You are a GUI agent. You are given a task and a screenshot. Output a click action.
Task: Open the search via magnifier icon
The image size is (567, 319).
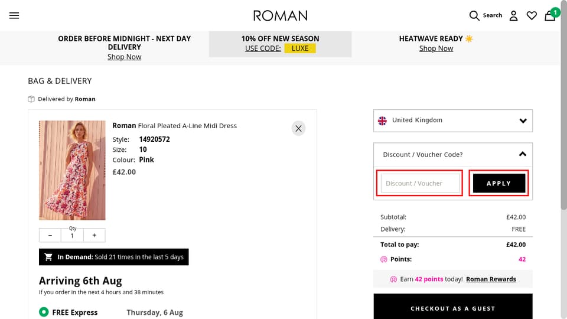[x=474, y=15]
